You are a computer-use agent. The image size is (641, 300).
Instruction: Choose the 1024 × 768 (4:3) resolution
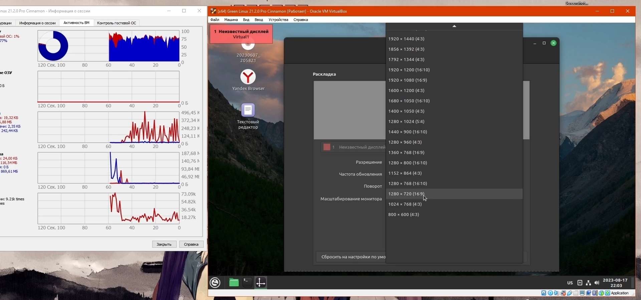[x=454, y=204]
